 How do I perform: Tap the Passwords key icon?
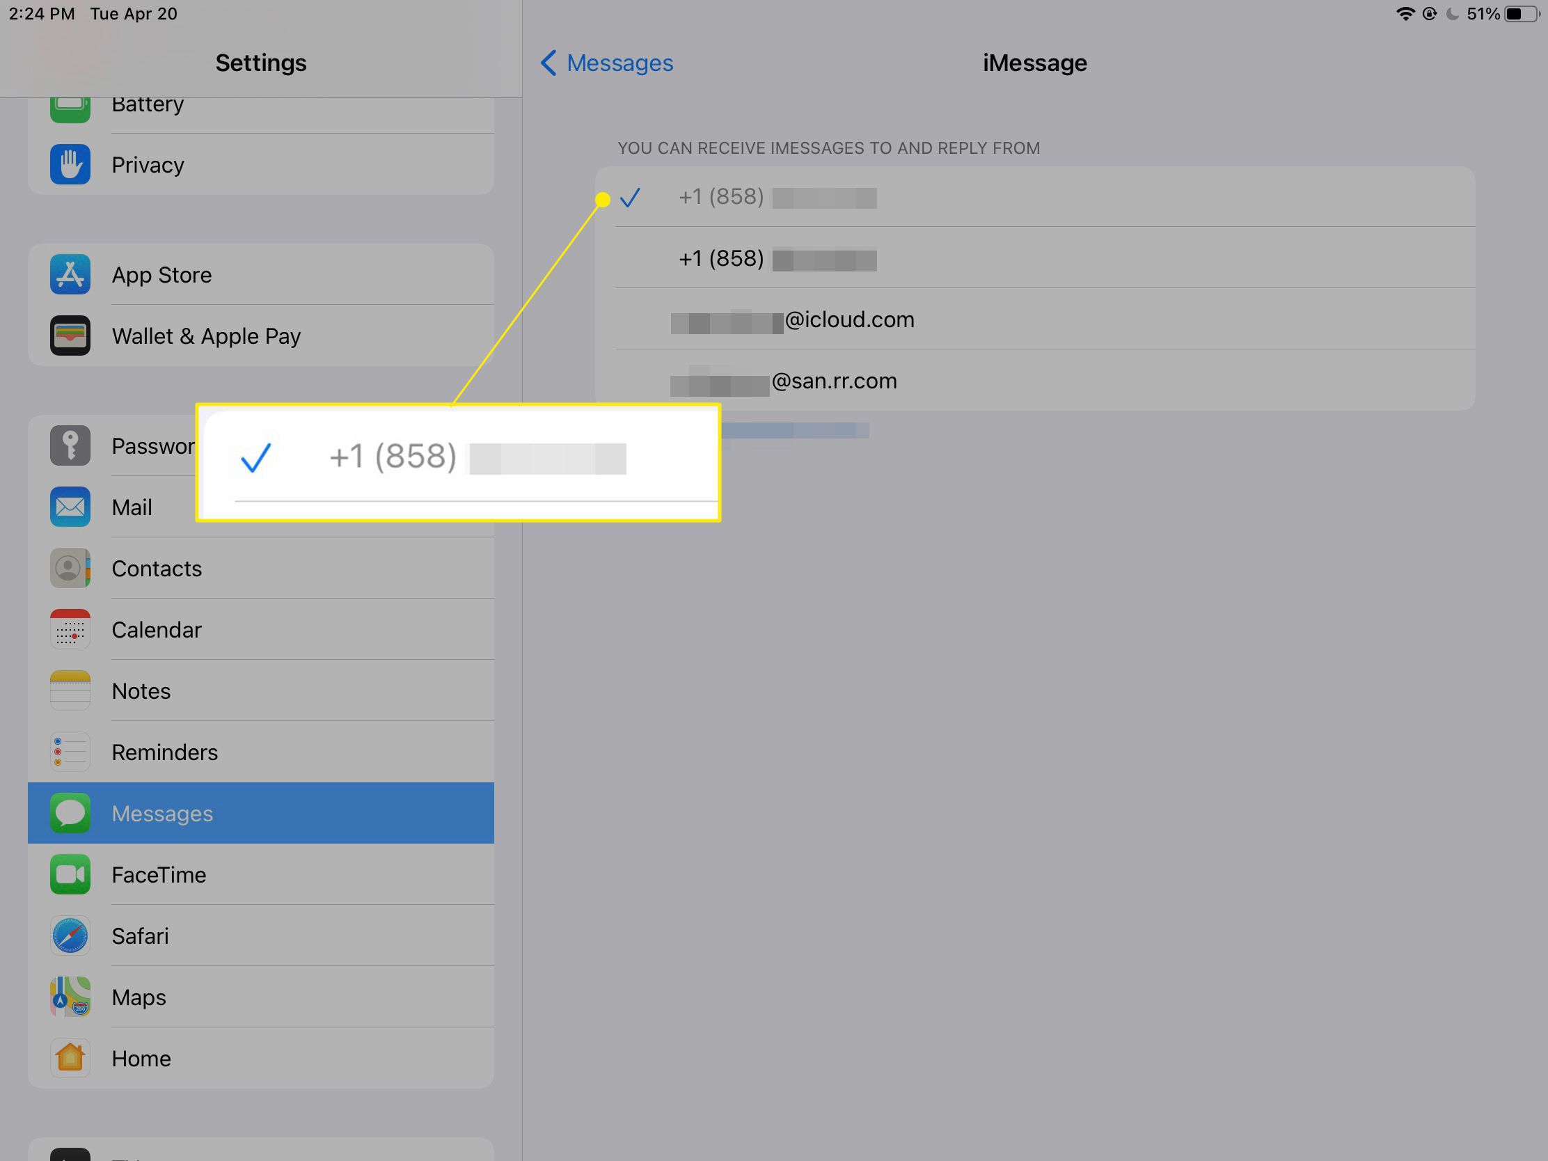(x=70, y=445)
